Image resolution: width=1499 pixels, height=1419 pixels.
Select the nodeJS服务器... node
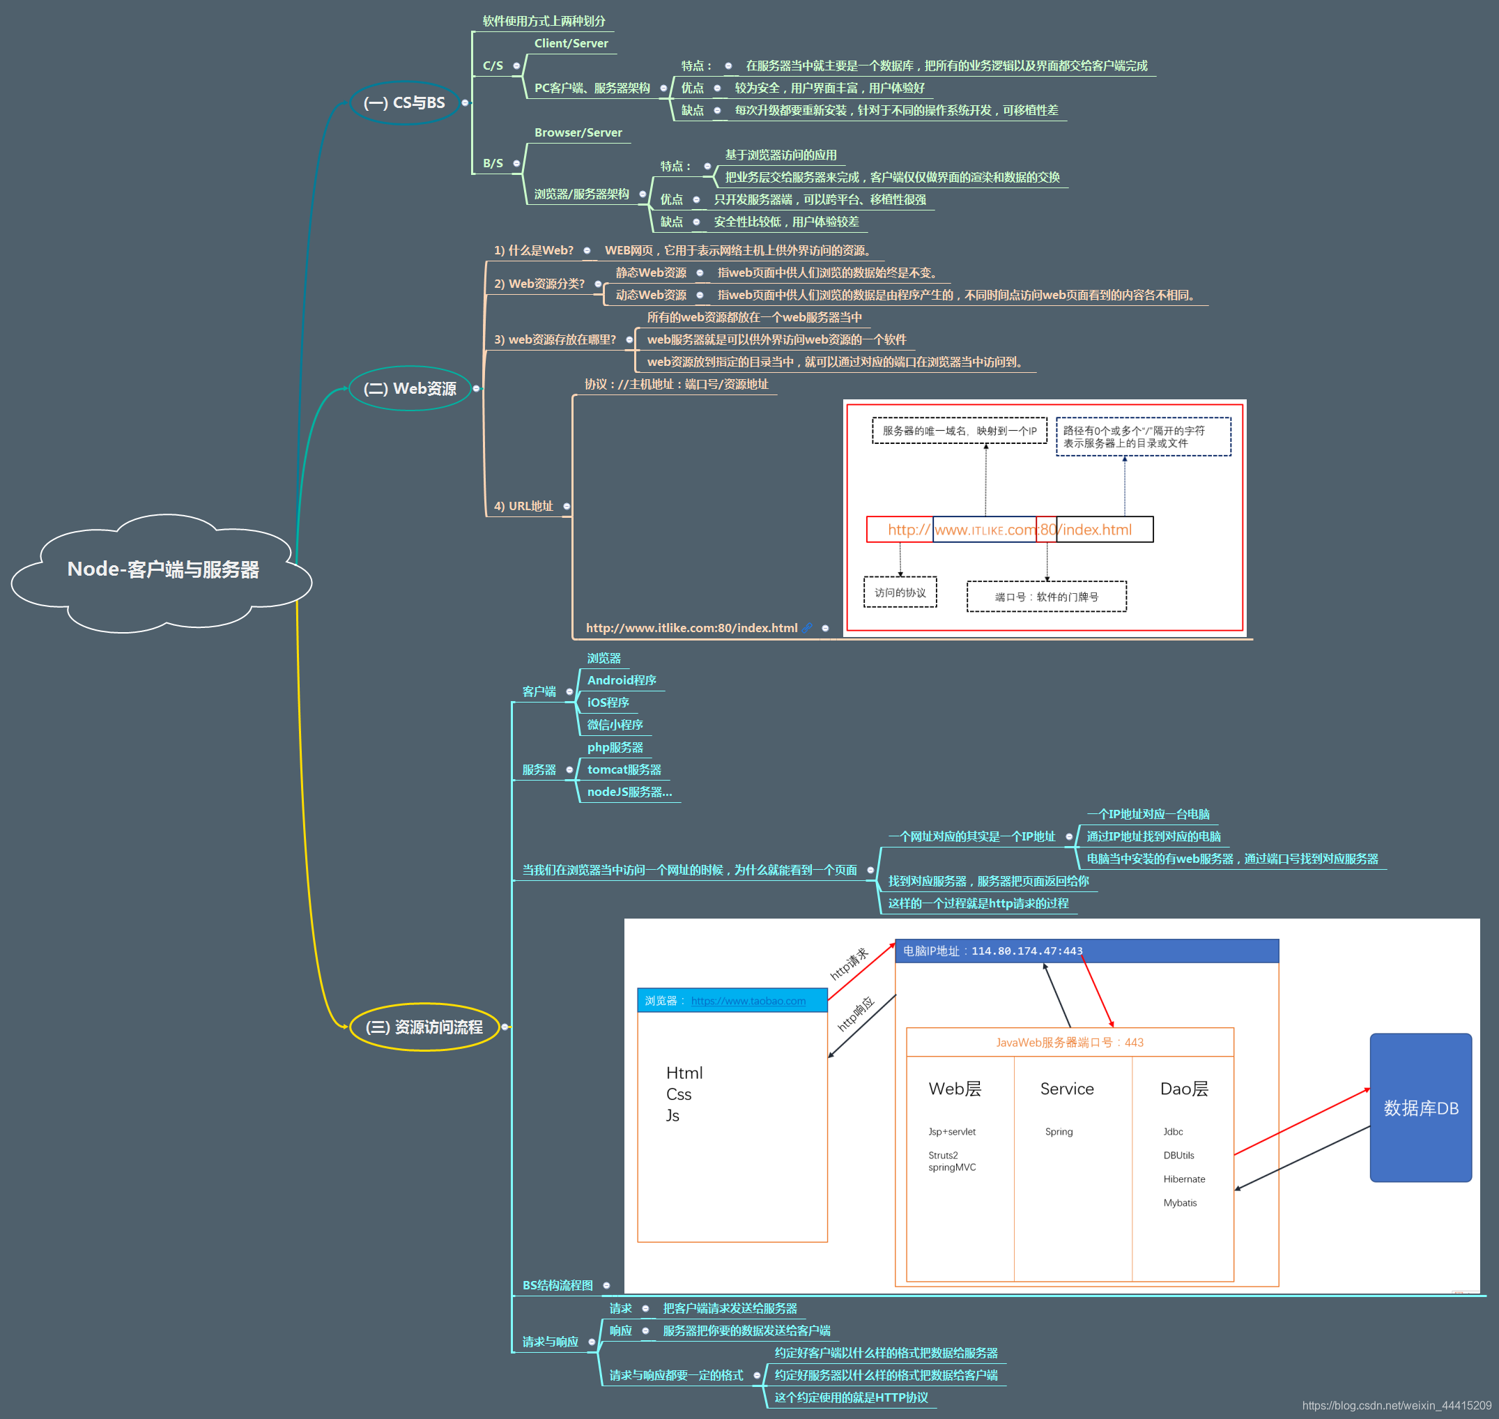point(629,792)
